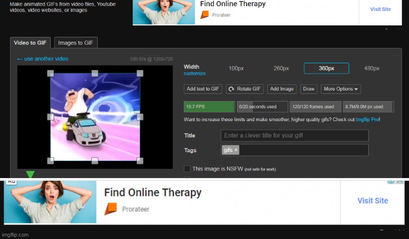409x239 pixels.
Task: Close the bottom ad banner
Action: (400, 182)
